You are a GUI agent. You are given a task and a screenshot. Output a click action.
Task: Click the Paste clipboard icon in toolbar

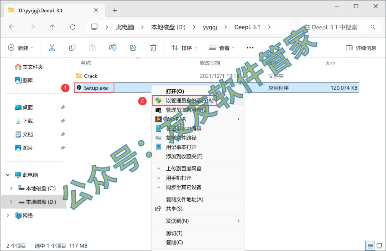92,48
